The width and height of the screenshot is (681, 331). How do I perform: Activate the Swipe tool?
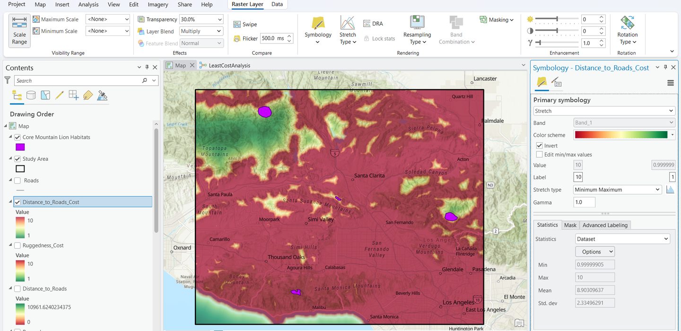[x=245, y=25]
